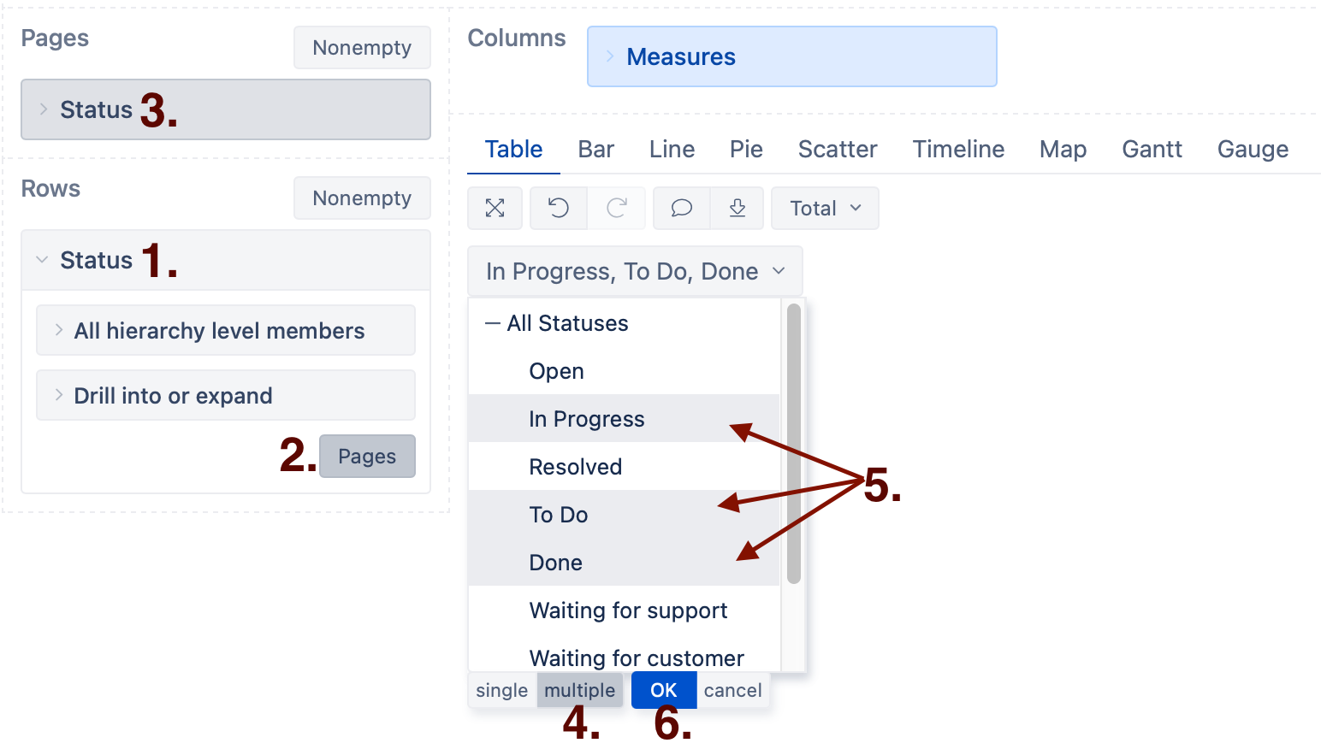The height and width of the screenshot is (749, 1321).
Task: Collapse All Statuses with minus icon
Action: coord(492,323)
